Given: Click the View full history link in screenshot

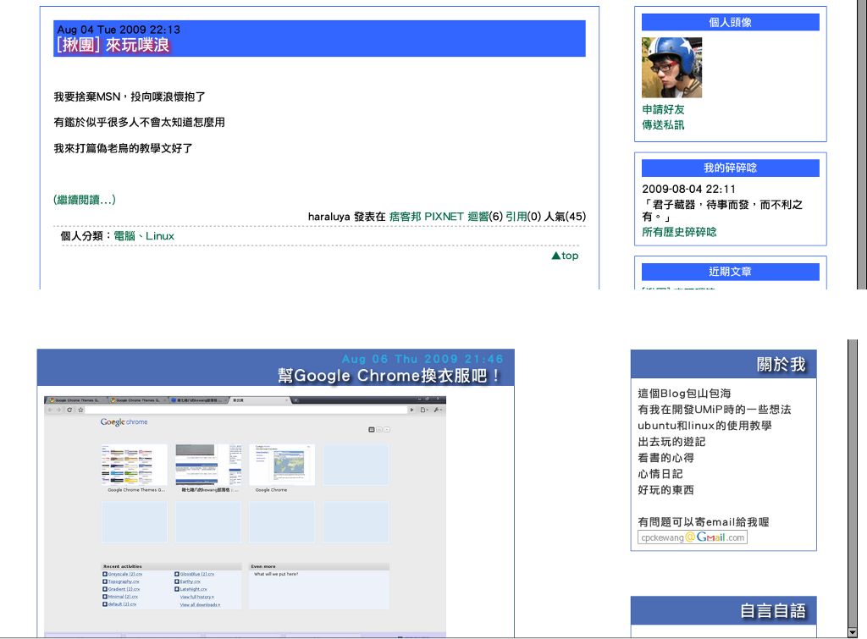Looking at the screenshot, I should 196,597.
